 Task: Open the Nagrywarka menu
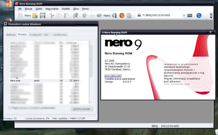tap(52, 9)
